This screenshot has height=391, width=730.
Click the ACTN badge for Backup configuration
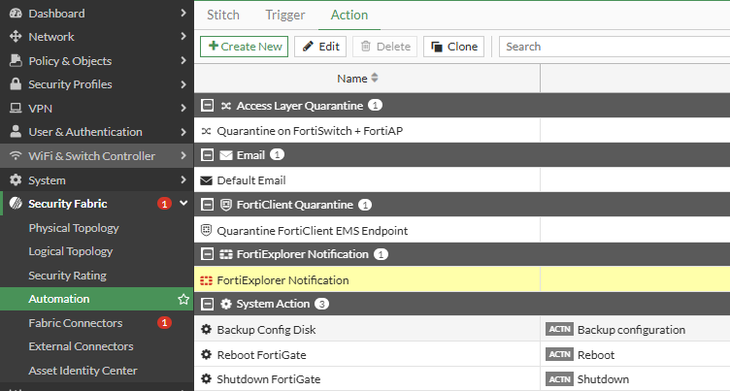[x=559, y=330]
